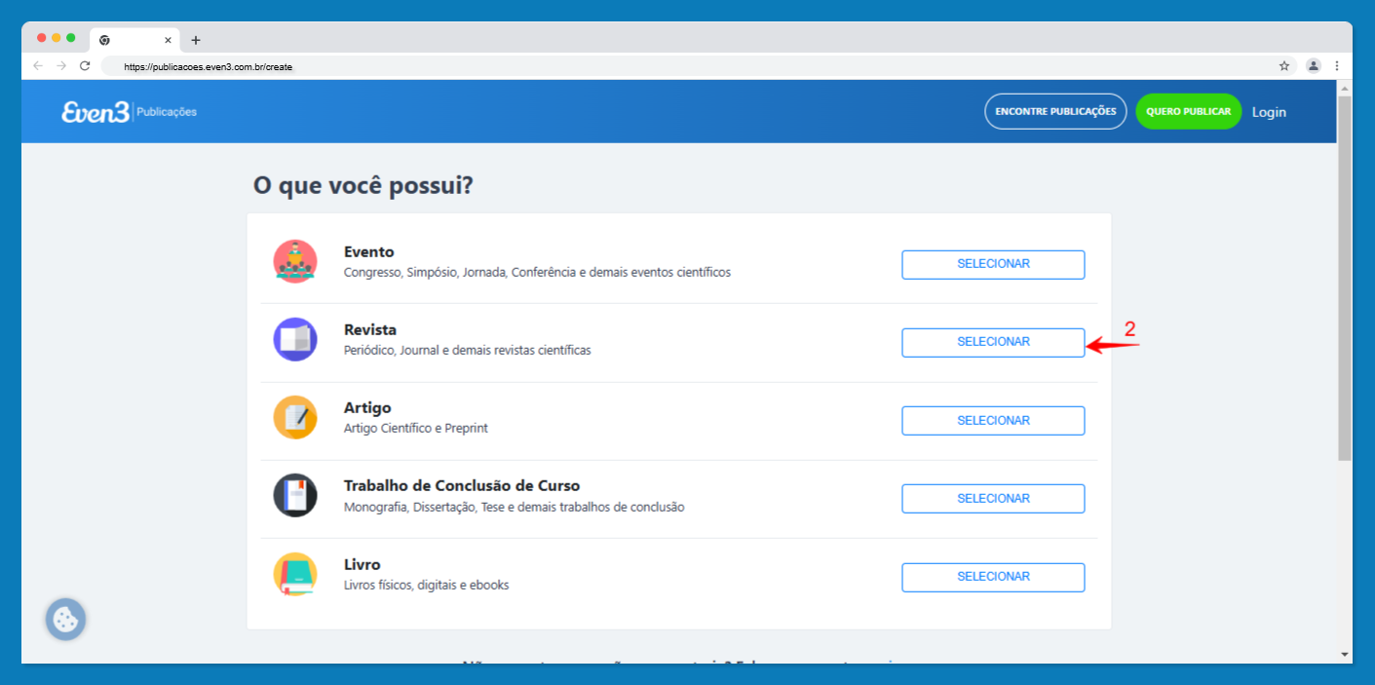Bookmark this page with the star icon

tap(1284, 66)
